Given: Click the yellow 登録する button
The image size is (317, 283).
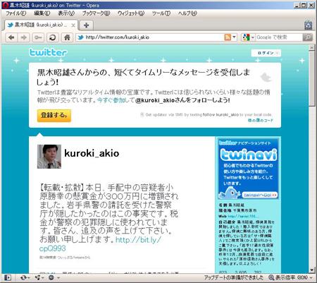Looking at the screenshot, I should point(54,115).
